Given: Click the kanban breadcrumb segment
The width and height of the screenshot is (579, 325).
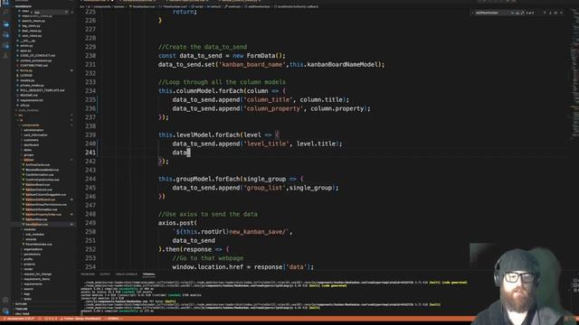Looking at the screenshot, I should (x=119, y=6).
